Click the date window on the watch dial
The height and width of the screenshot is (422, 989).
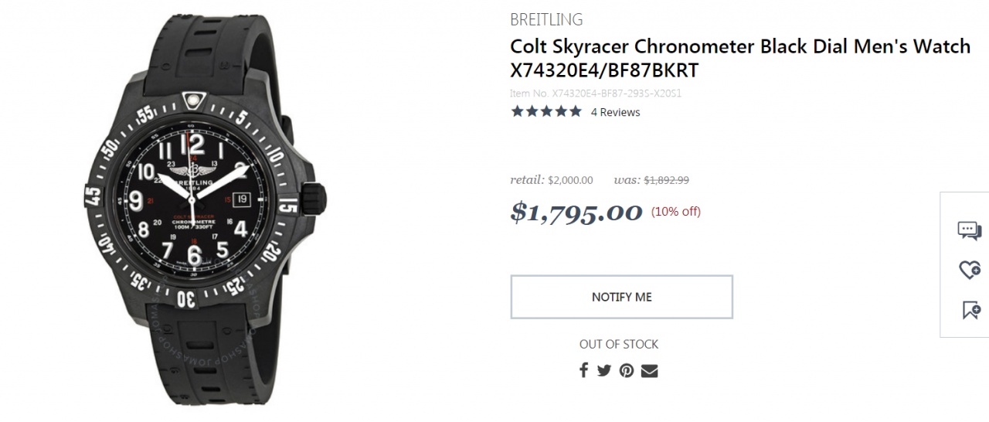(243, 199)
